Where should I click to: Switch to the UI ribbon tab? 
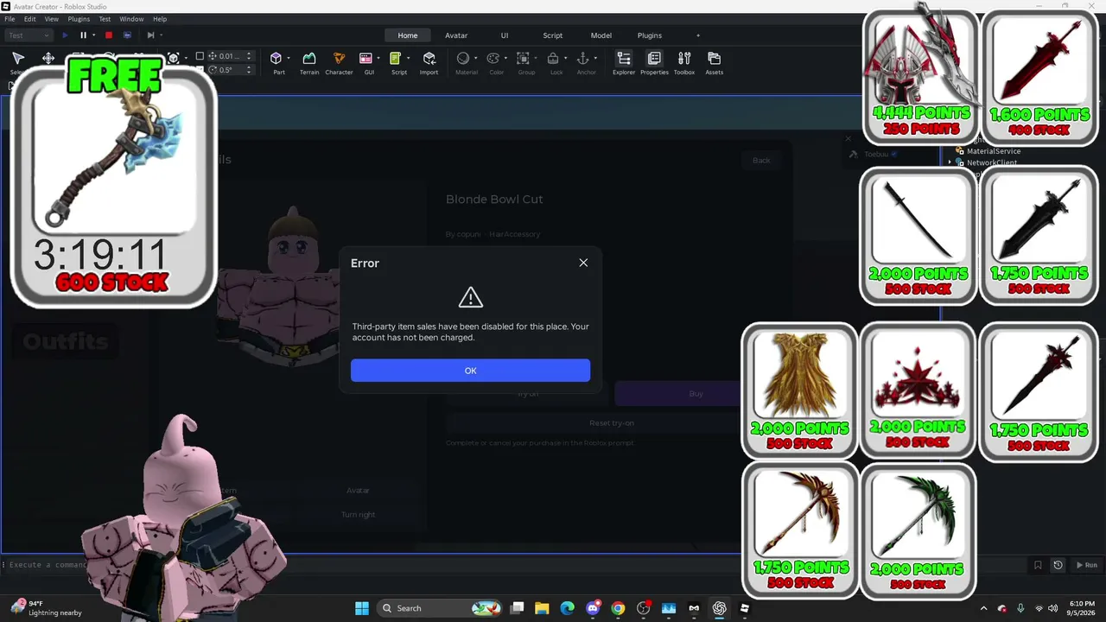(x=505, y=35)
